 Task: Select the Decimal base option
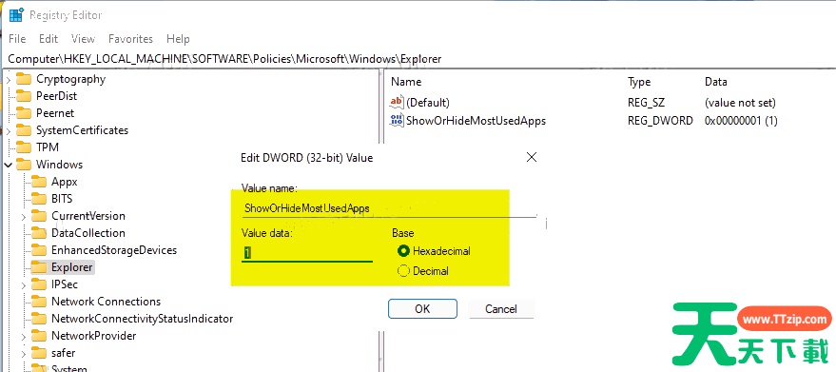[x=423, y=271]
